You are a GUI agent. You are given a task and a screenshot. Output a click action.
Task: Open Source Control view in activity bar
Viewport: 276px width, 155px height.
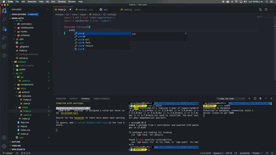pyautogui.click(x=4, y=29)
